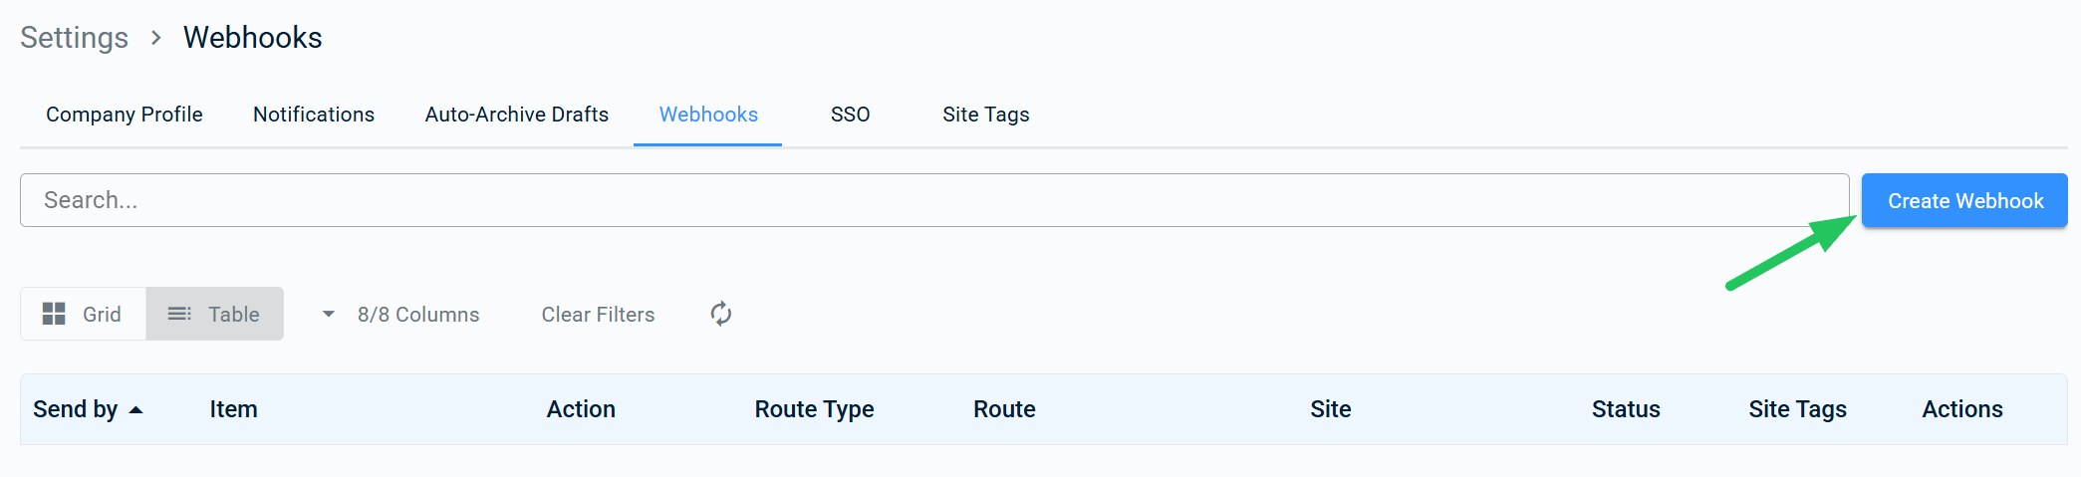Switch to Grid view
The height and width of the screenshot is (477, 2081).
[83, 314]
